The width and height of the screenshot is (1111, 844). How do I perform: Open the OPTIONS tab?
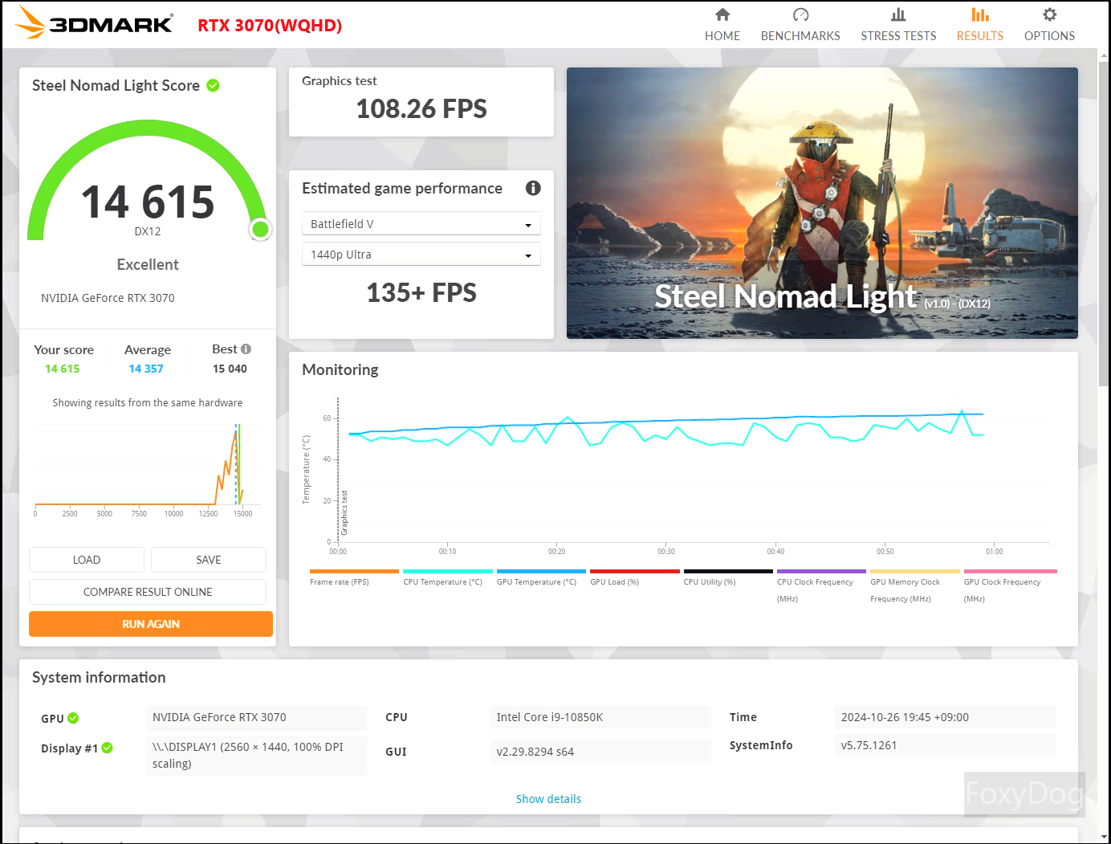coord(1049,25)
